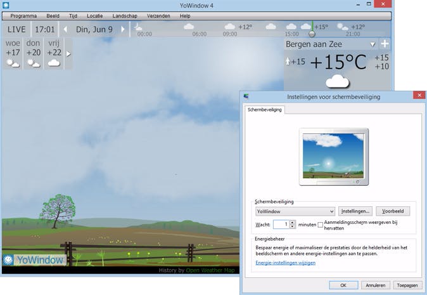Click the current weather cloud icon
The width and height of the screenshot is (427, 295).
(338, 81)
